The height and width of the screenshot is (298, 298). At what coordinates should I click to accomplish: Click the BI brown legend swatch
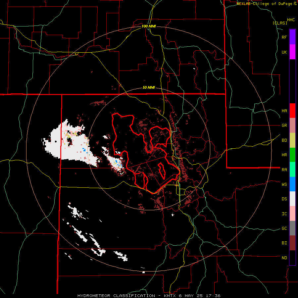pyautogui.click(x=292, y=243)
